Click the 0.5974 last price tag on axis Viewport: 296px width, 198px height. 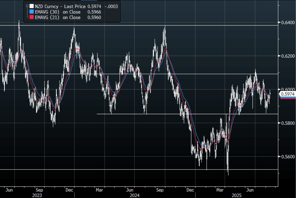coord(287,94)
